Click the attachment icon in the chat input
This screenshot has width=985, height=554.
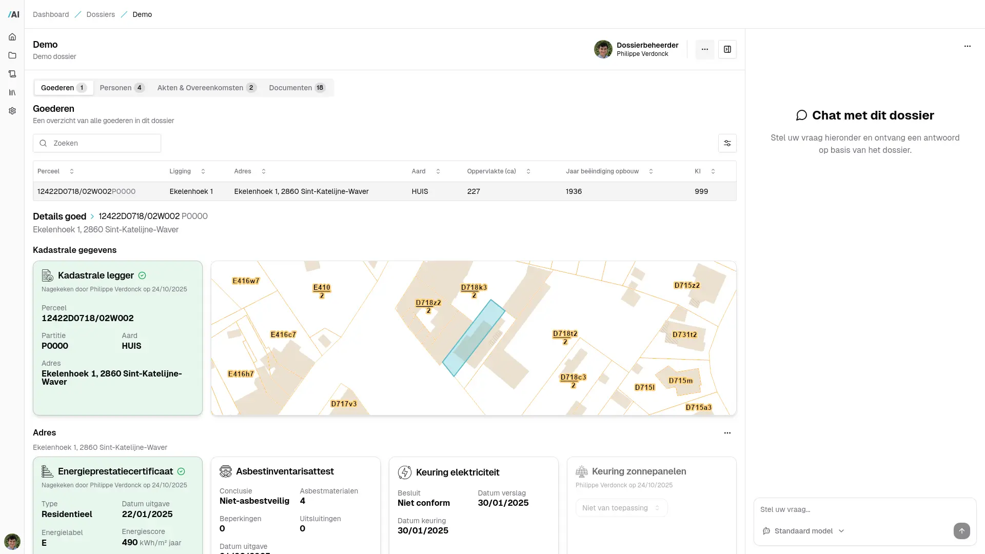pyautogui.click(x=766, y=531)
